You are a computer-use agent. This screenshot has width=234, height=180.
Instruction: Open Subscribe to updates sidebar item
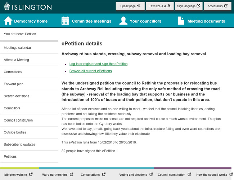click(x=19, y=145)
